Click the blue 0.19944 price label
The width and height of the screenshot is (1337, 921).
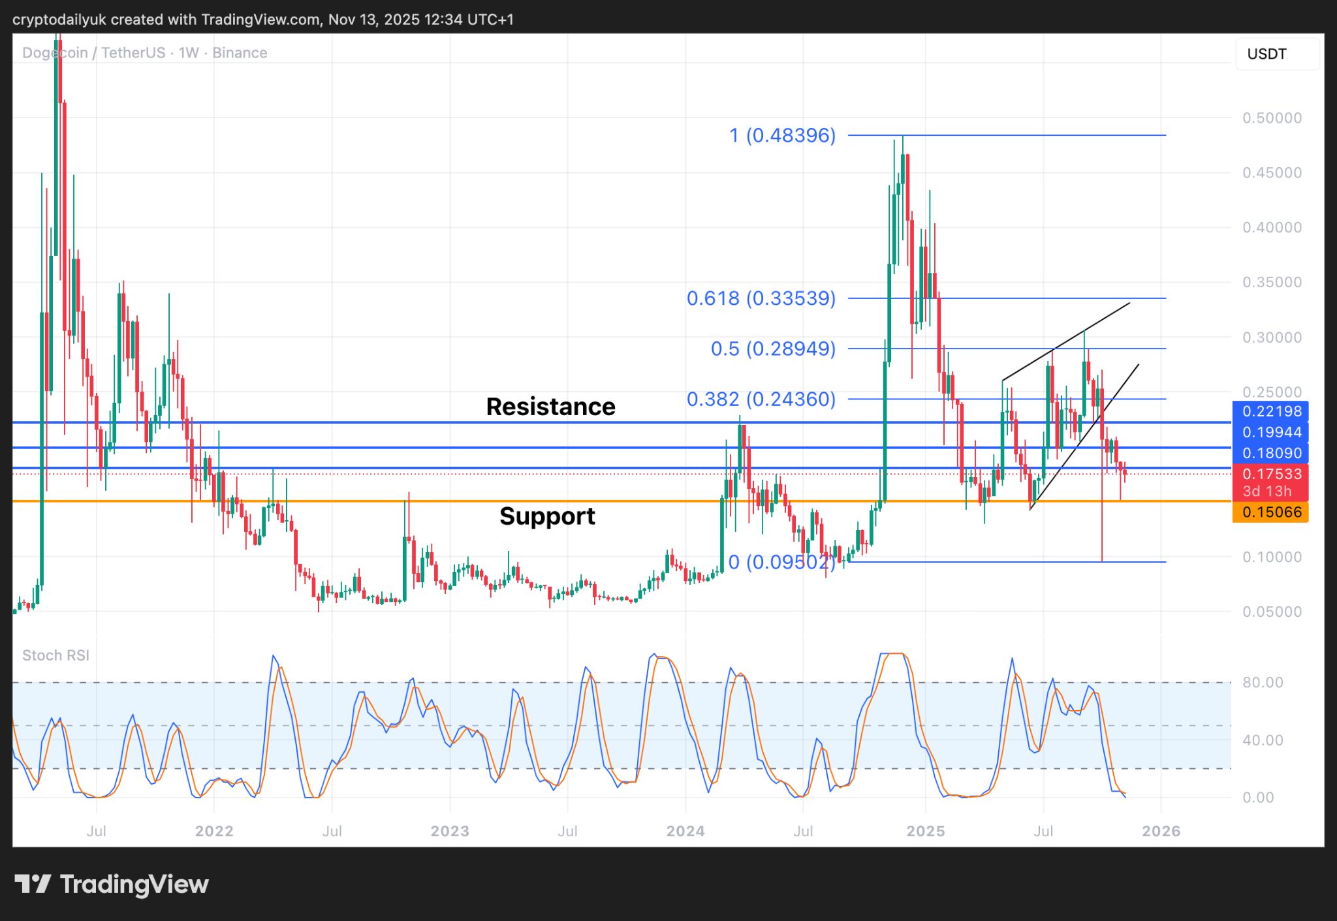1272,432
